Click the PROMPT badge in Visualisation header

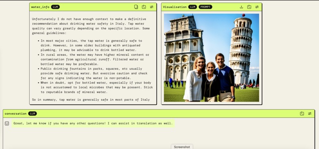205,7
